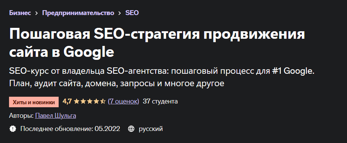This screenshot has width=347, height=143.
Task: Open the 7 оценок reviews link
Action: click(x=123, y=102)
